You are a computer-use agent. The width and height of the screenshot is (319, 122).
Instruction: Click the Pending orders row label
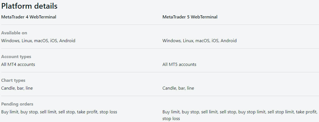coord(17,104)
